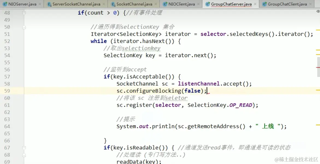This screenshot has height=164, width=320.
Task: Click 'iterator.next()' on line 54
Action: (189, 55)
